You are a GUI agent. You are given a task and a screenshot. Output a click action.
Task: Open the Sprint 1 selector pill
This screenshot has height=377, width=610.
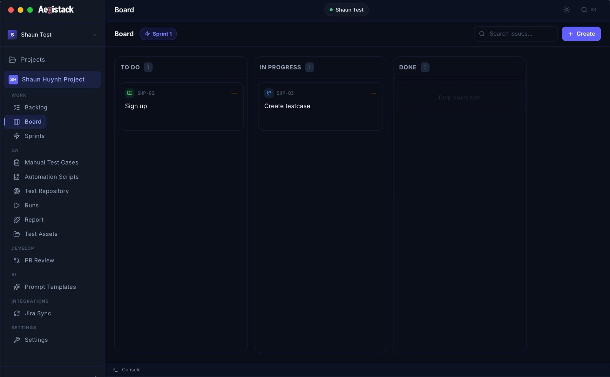coord(158,34)
